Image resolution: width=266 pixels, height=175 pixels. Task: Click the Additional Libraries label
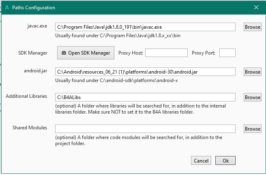[26, 97]
